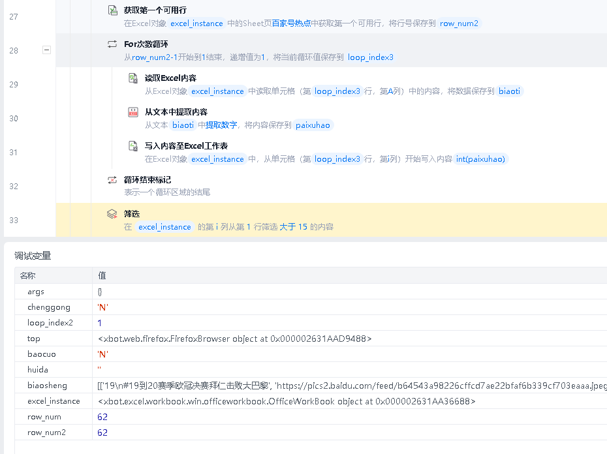Click line number 33 in the gutter
Screen dimensions: 607x454
(14, 220)
